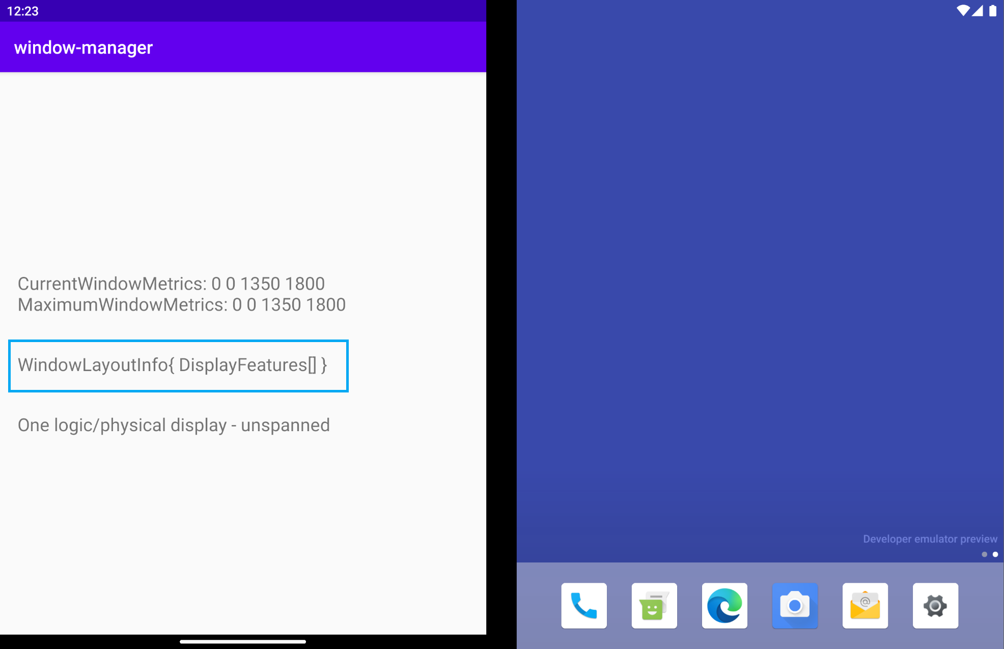1004x649 pixels.
Task: Start the Camera app
Action: point(794,606)
